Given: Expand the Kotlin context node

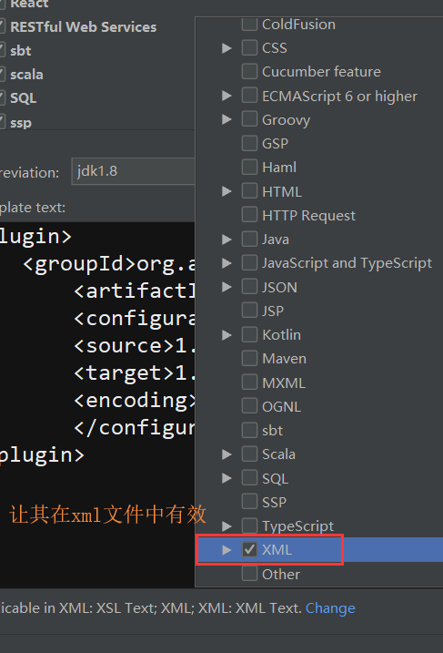Looking at the screenshot, I should click(227, 334).
